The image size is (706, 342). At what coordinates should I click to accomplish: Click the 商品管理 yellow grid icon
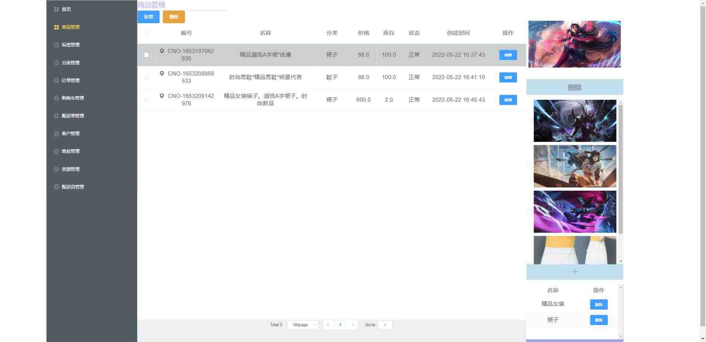[x=56, y=27]
